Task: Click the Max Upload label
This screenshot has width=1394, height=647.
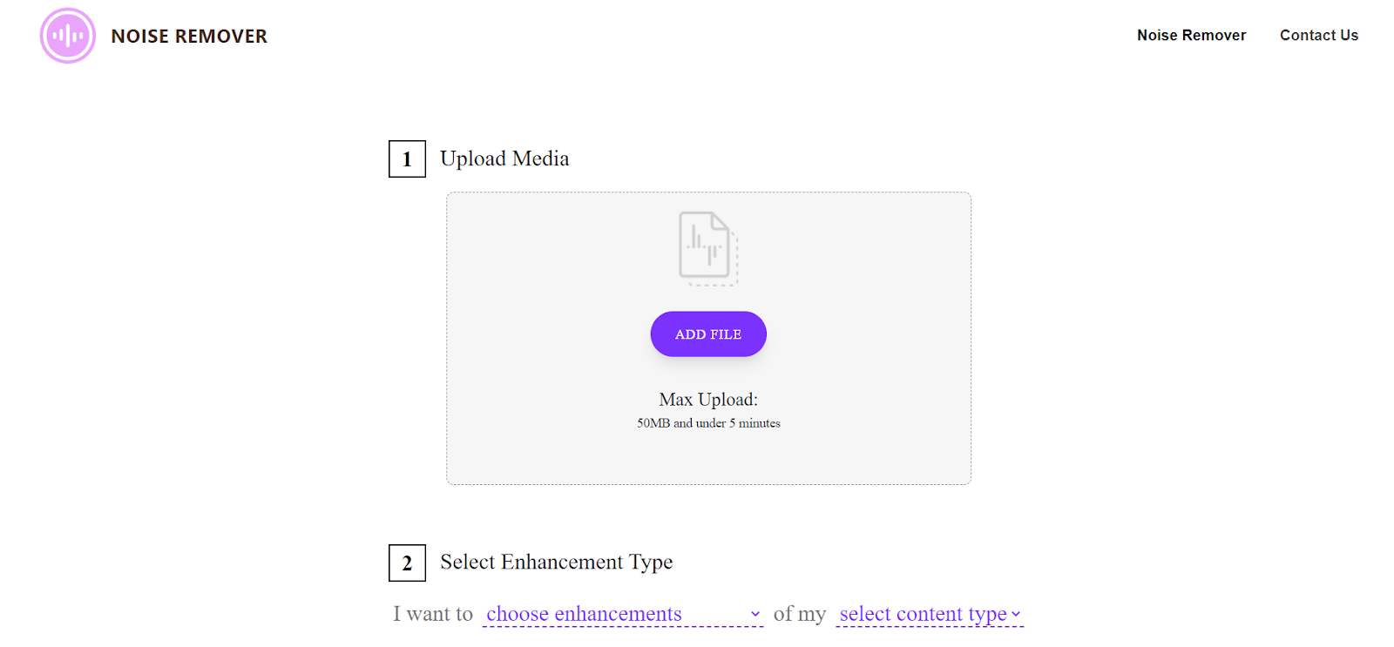Action: pos(708,400)
